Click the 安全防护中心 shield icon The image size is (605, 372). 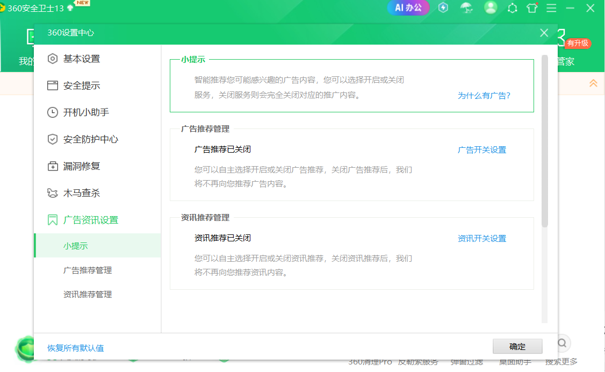click(53, 139)
